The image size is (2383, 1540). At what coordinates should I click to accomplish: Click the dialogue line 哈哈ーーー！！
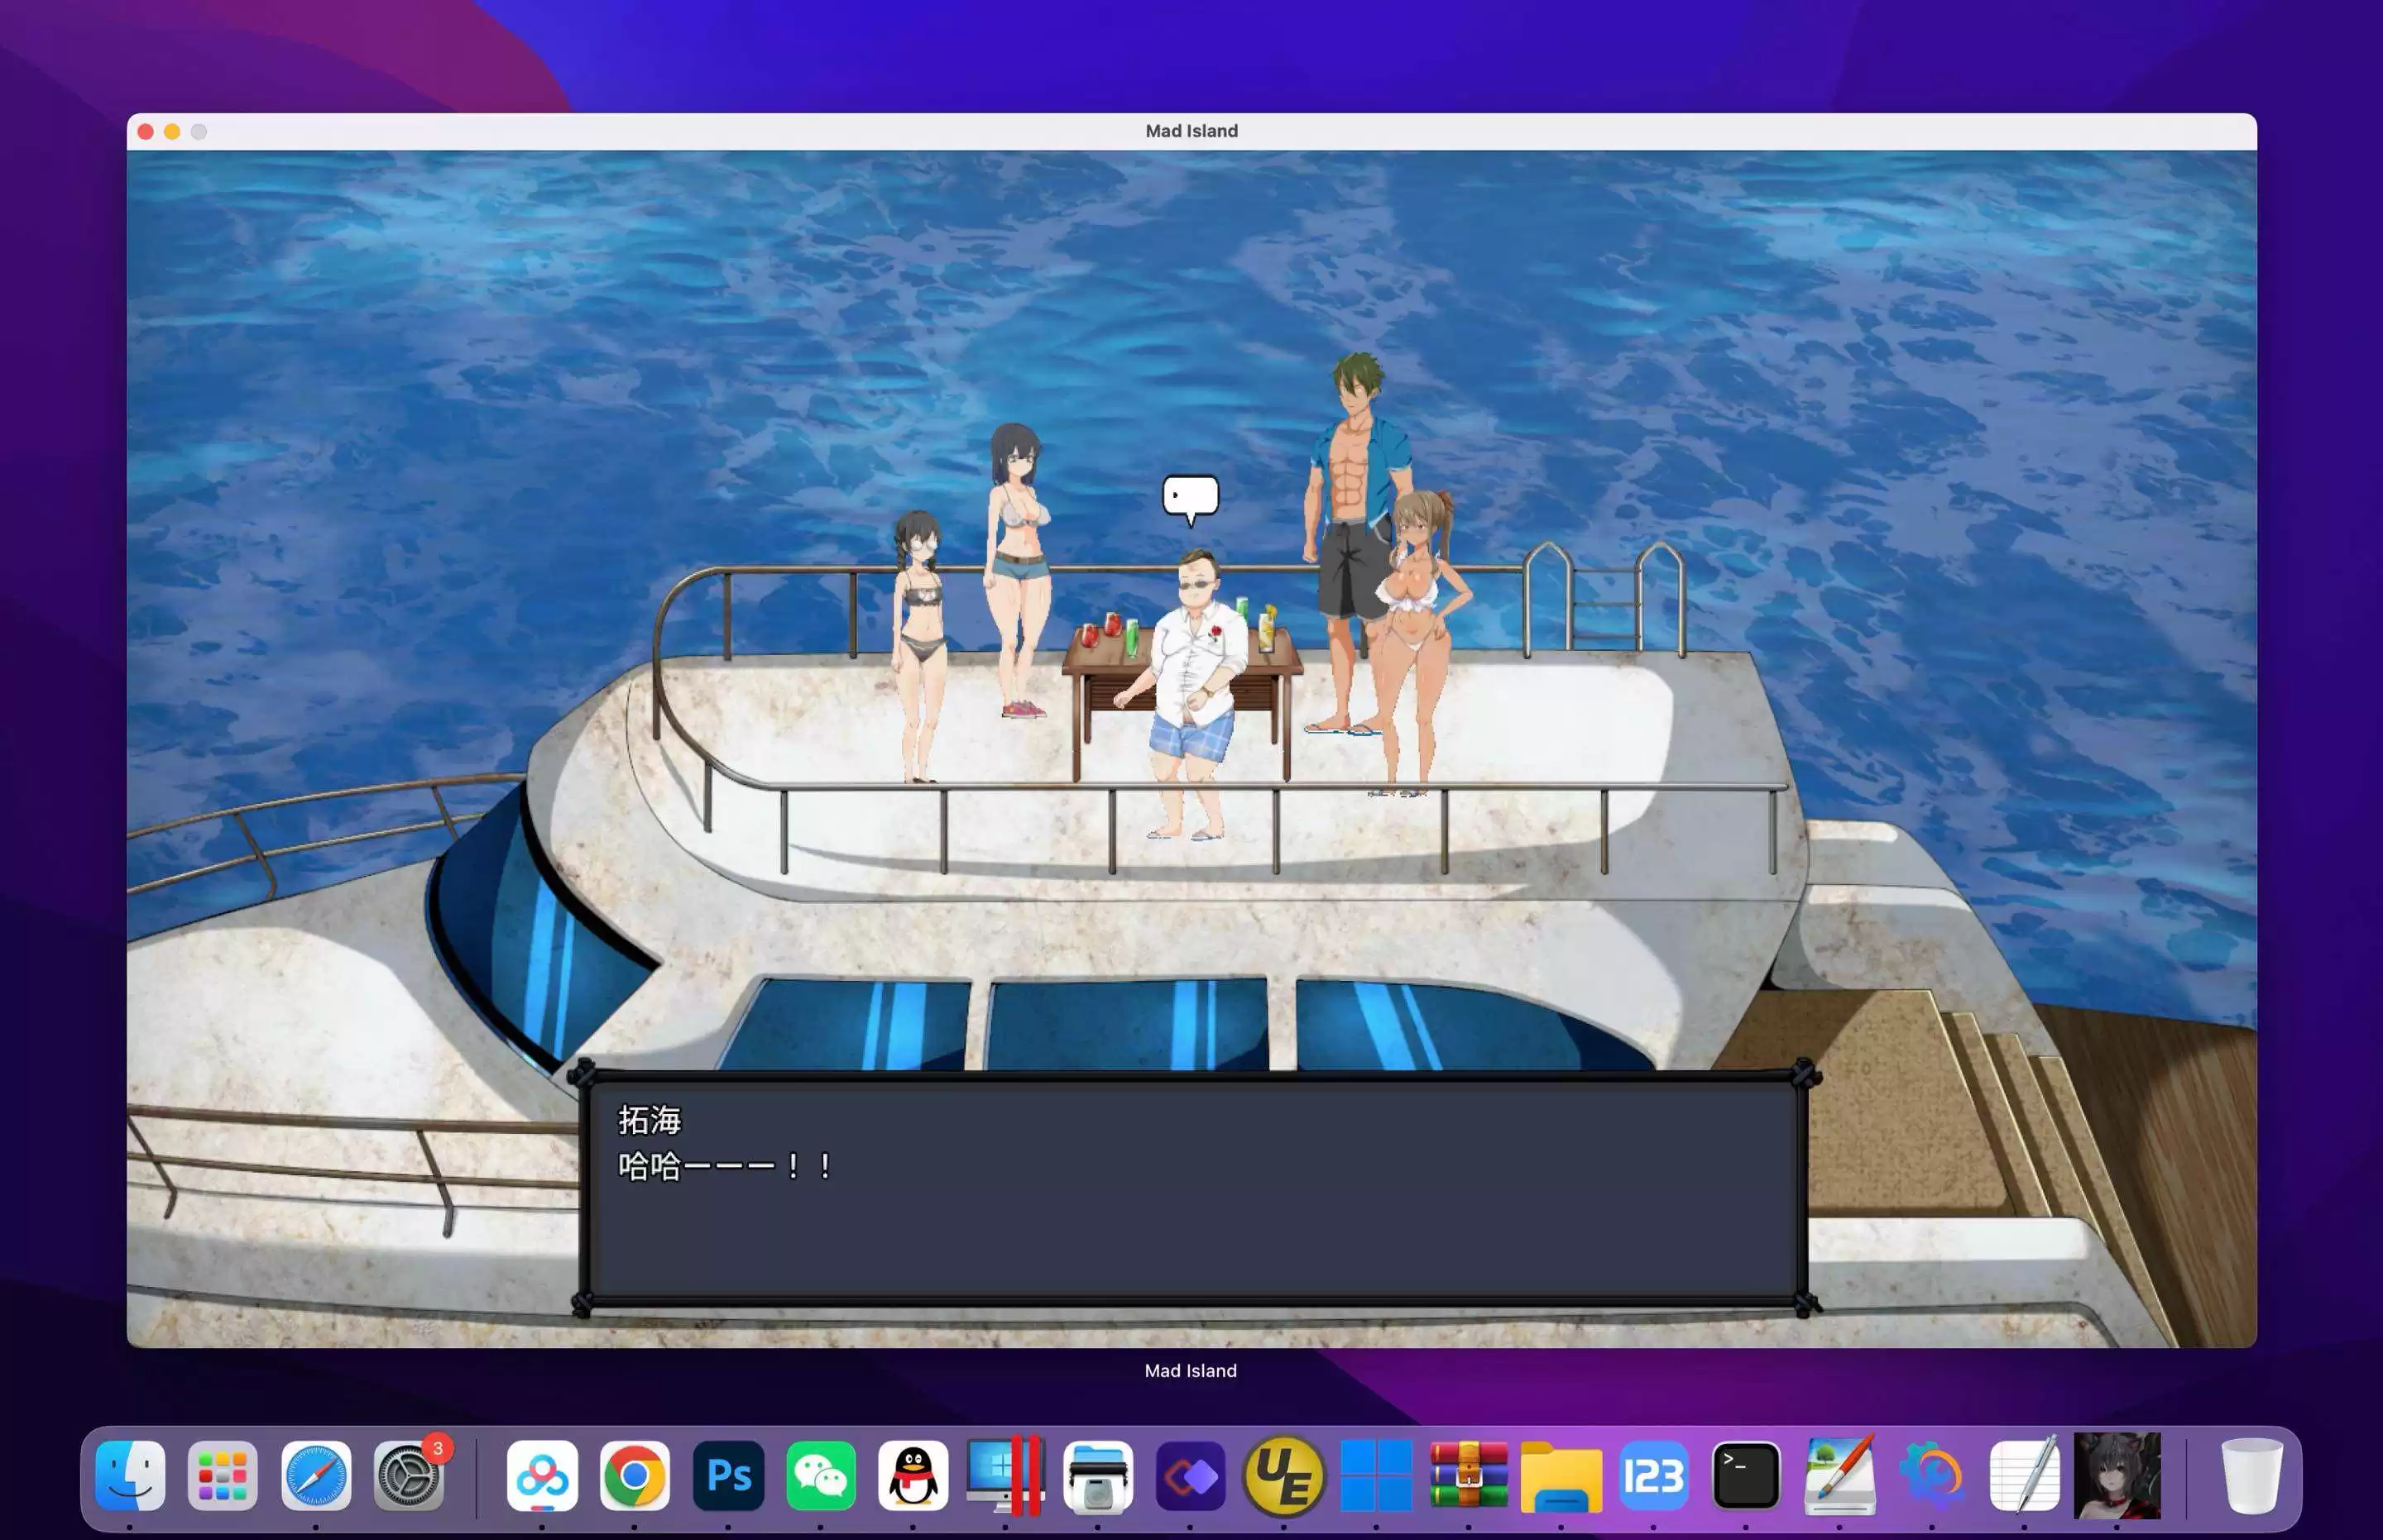726,1166
